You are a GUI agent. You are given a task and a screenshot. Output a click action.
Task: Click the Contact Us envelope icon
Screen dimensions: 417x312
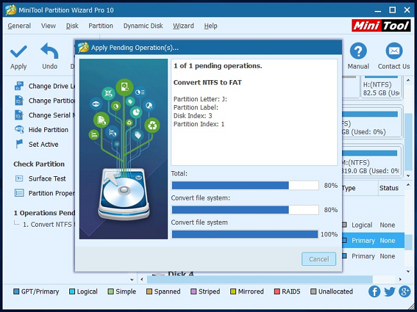point(393,51)
